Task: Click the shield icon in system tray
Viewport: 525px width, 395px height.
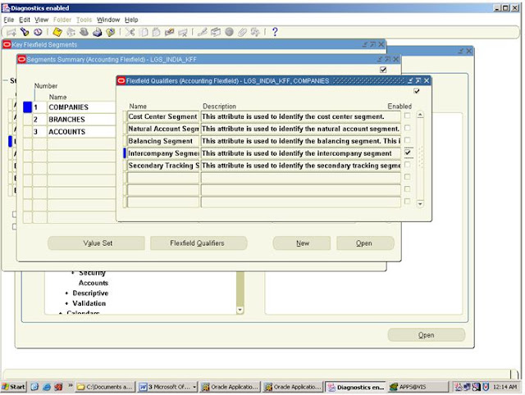Action: pos(486,387)
